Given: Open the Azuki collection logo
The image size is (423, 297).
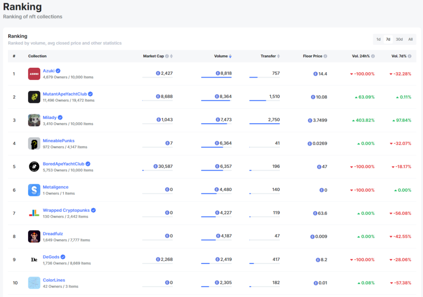Looking at the screenshot, I should point(34,74).
